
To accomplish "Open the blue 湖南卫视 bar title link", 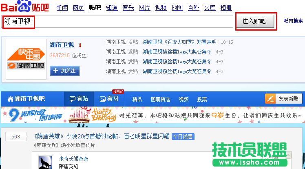I will coord(62,45).
